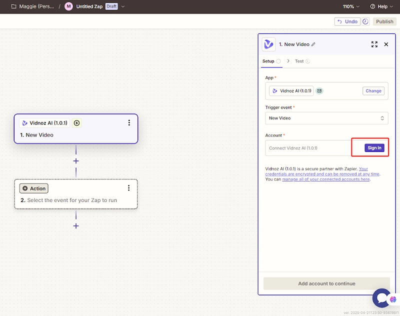Viewport: 400px width, 316px height.
Task: Expand the Untitled Zap options chevron
Action: tap(123, 6)
